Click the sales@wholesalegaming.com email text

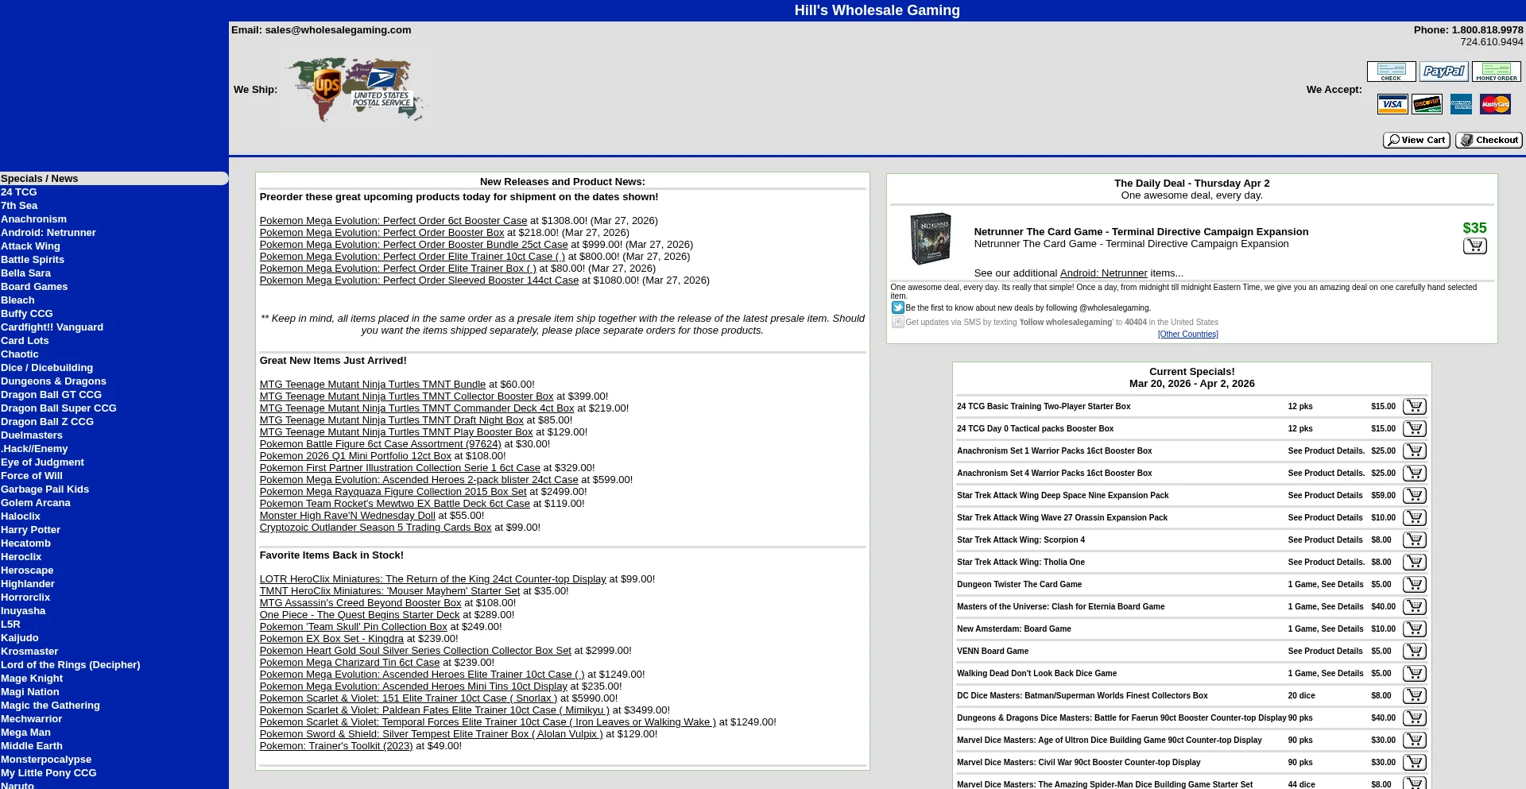339,30
